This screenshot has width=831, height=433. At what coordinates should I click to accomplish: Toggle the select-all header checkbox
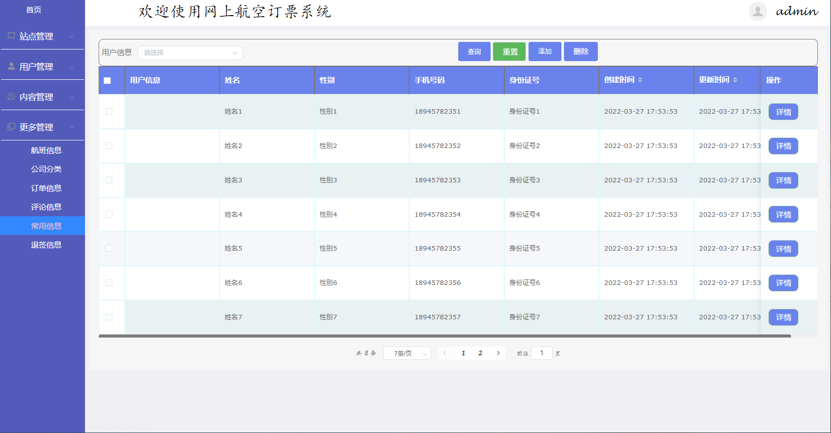(107, 80)
